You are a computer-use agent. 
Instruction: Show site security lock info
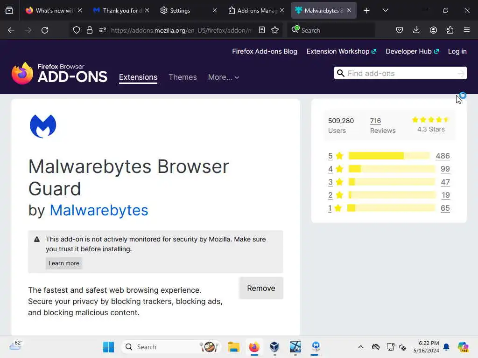89,30
